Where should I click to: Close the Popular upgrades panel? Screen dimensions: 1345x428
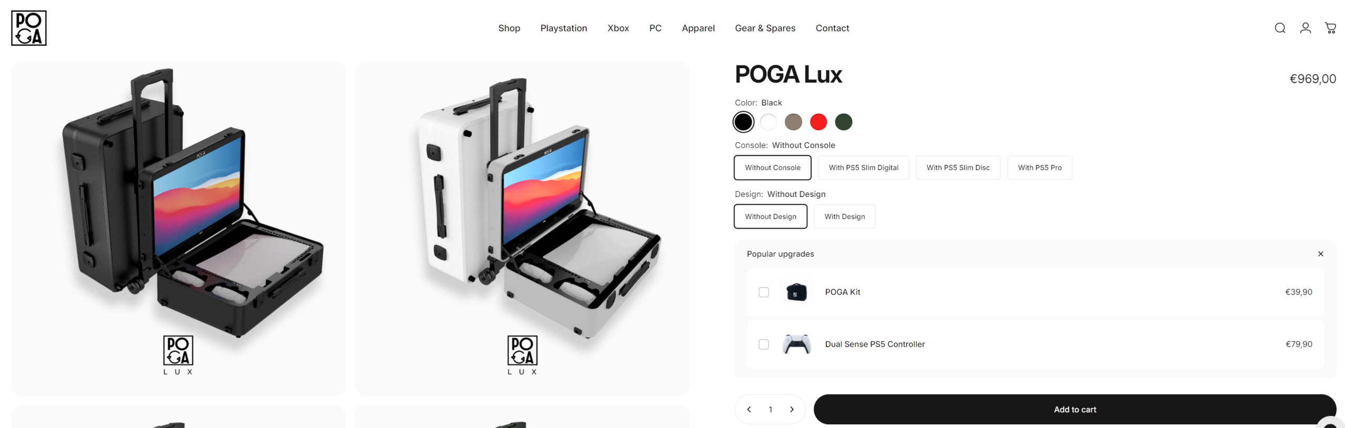[1320, 254]
